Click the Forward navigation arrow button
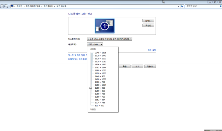This screenshot has width=222, height=131. pyautogui.click(x=6, y=6)
